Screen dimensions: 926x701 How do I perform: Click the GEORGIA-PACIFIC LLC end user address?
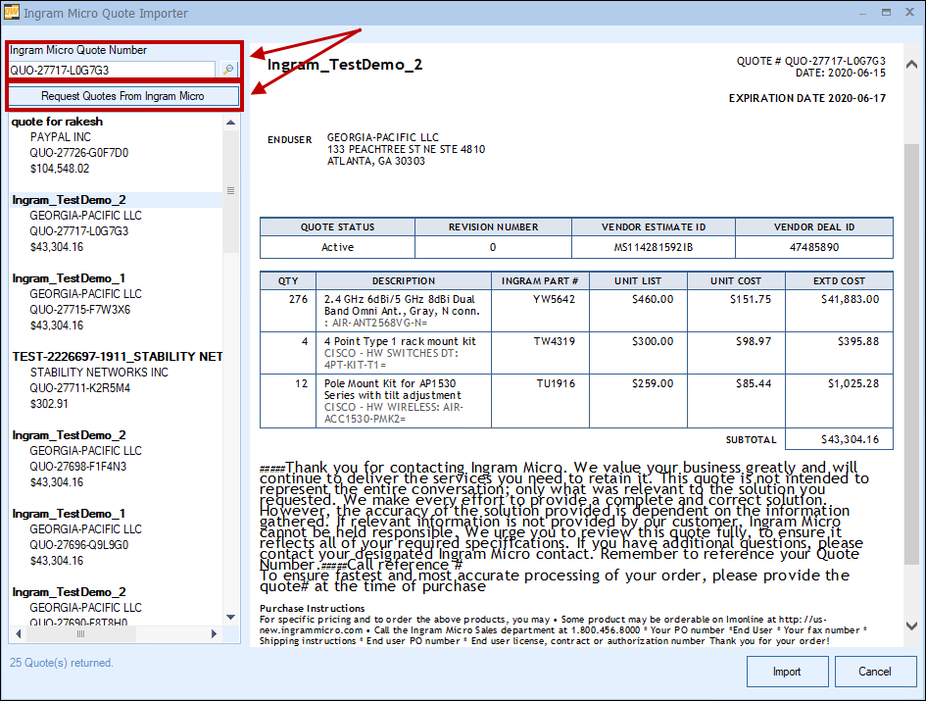click(407, 149)
